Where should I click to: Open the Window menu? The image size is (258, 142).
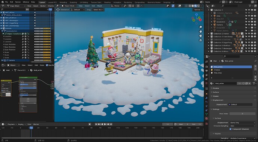(26, 2)
